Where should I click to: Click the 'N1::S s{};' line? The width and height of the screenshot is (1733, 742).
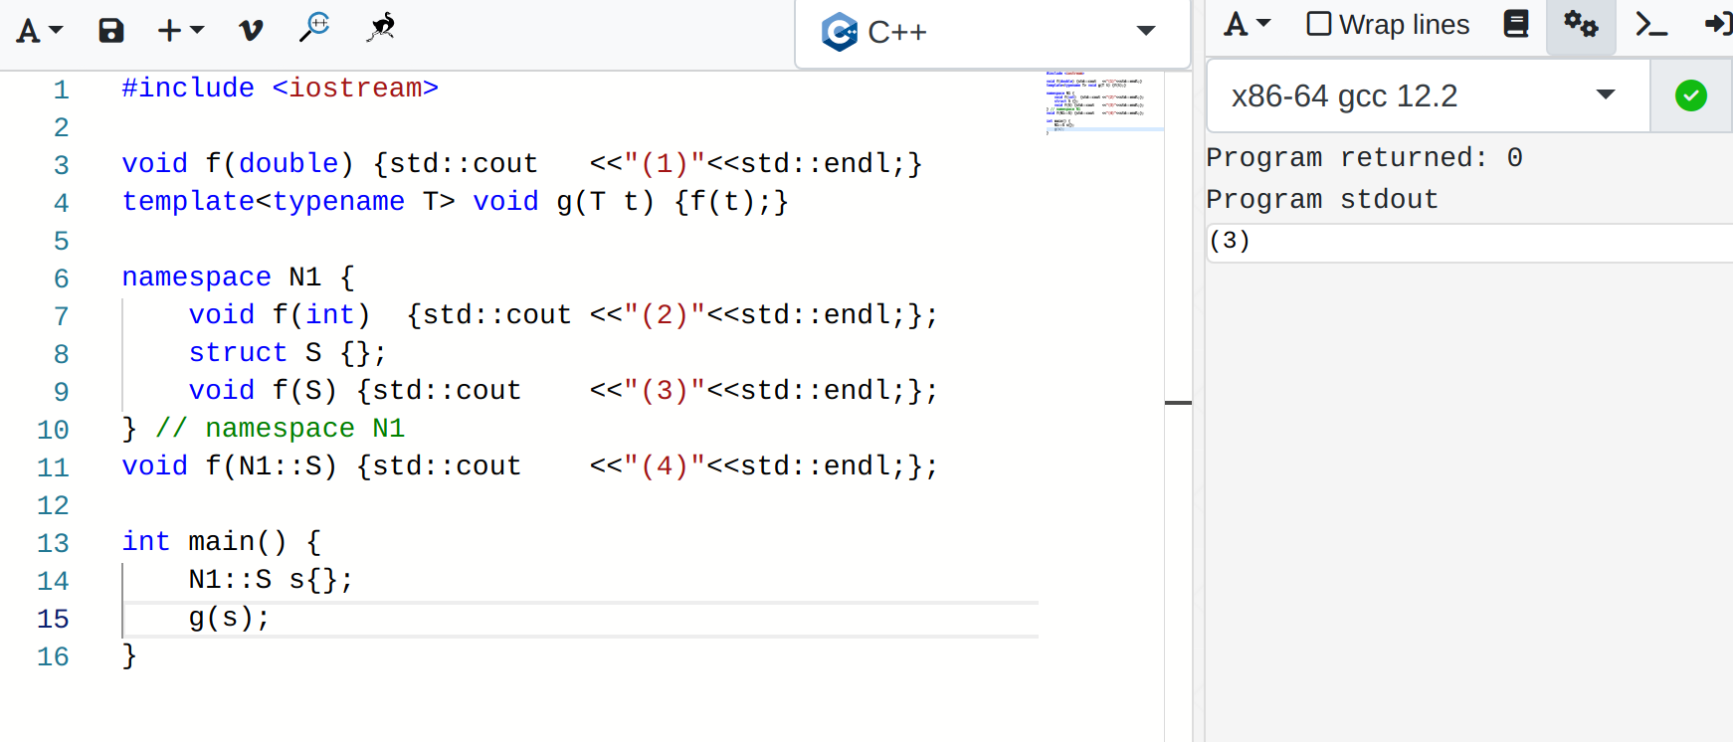click(271, 580)
